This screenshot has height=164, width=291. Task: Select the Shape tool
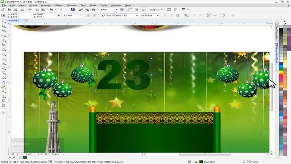3,26
